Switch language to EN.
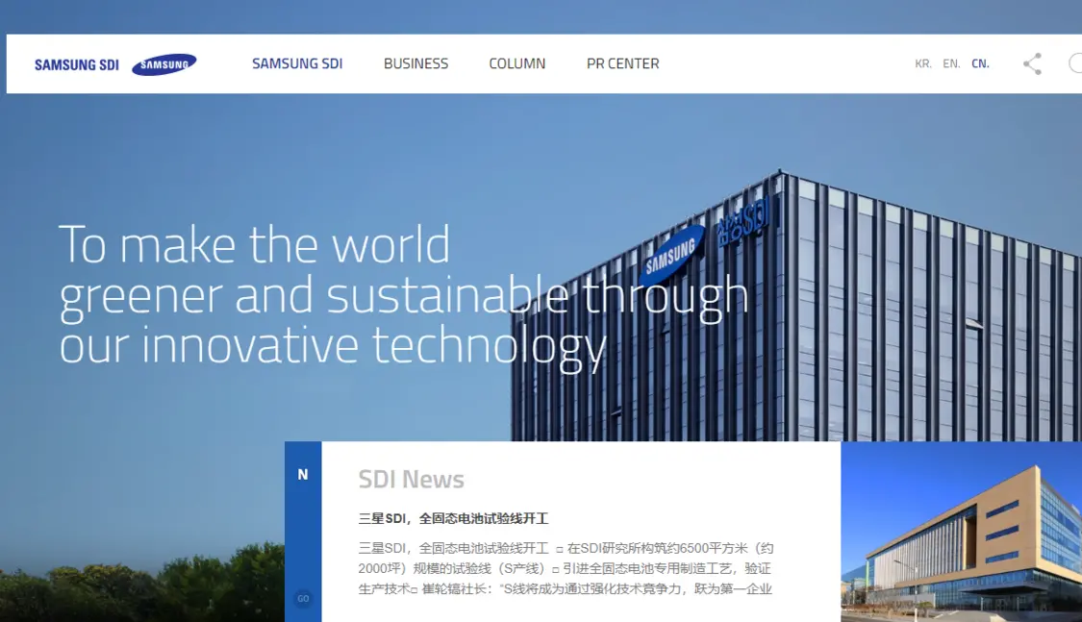Screen dimensions: 1082x622 point(951,63)
